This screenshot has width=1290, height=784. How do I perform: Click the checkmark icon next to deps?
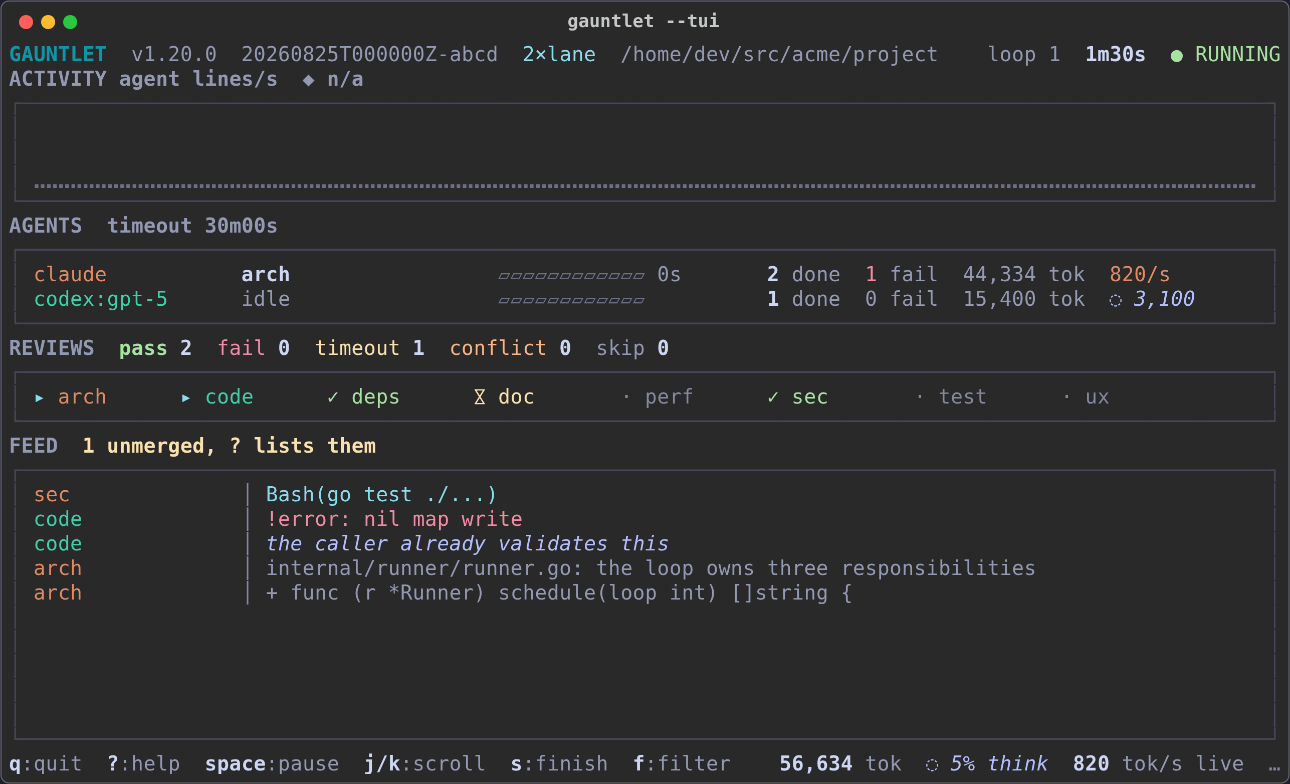coord(332,398)
